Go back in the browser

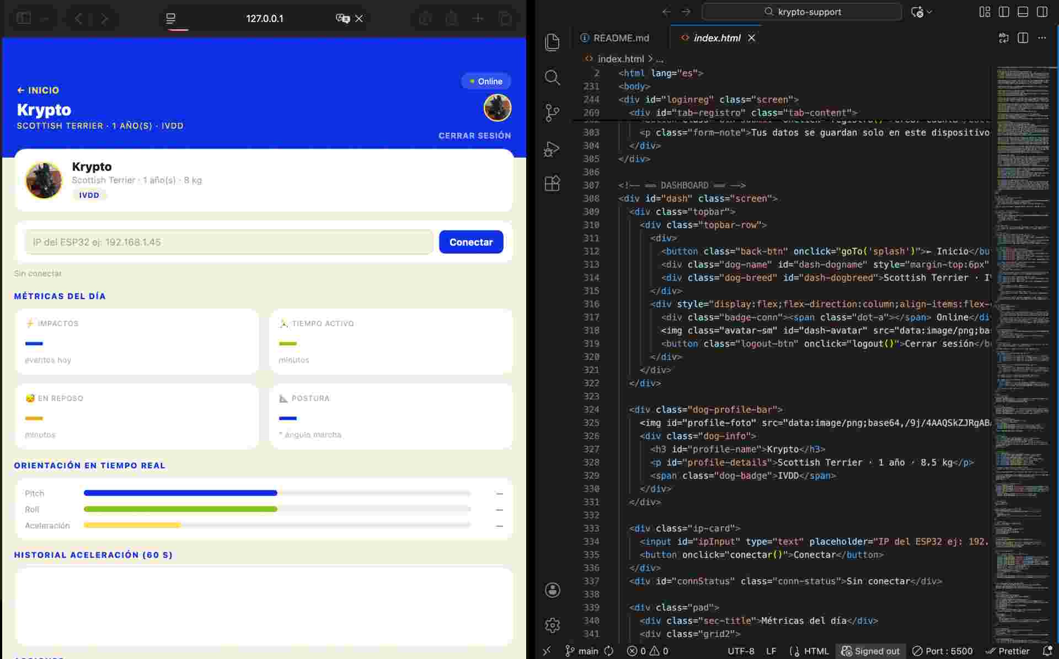(78, 19)
